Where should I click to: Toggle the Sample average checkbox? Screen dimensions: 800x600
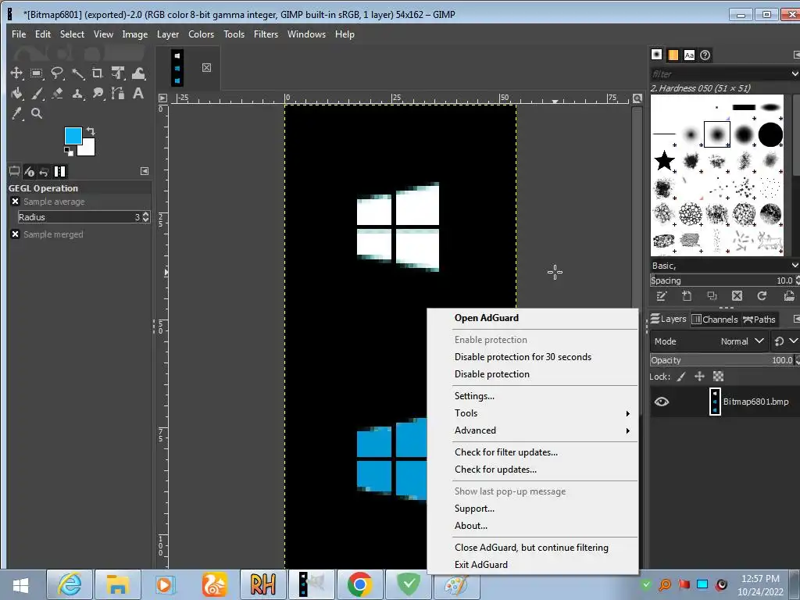[16, 202]
